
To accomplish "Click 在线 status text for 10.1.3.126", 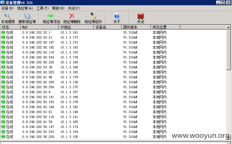I will (x=9, y=137).
